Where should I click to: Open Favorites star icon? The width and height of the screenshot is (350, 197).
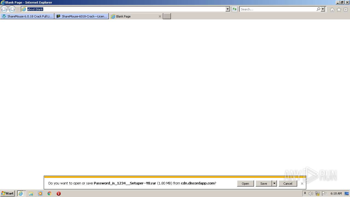pos(339,10)
